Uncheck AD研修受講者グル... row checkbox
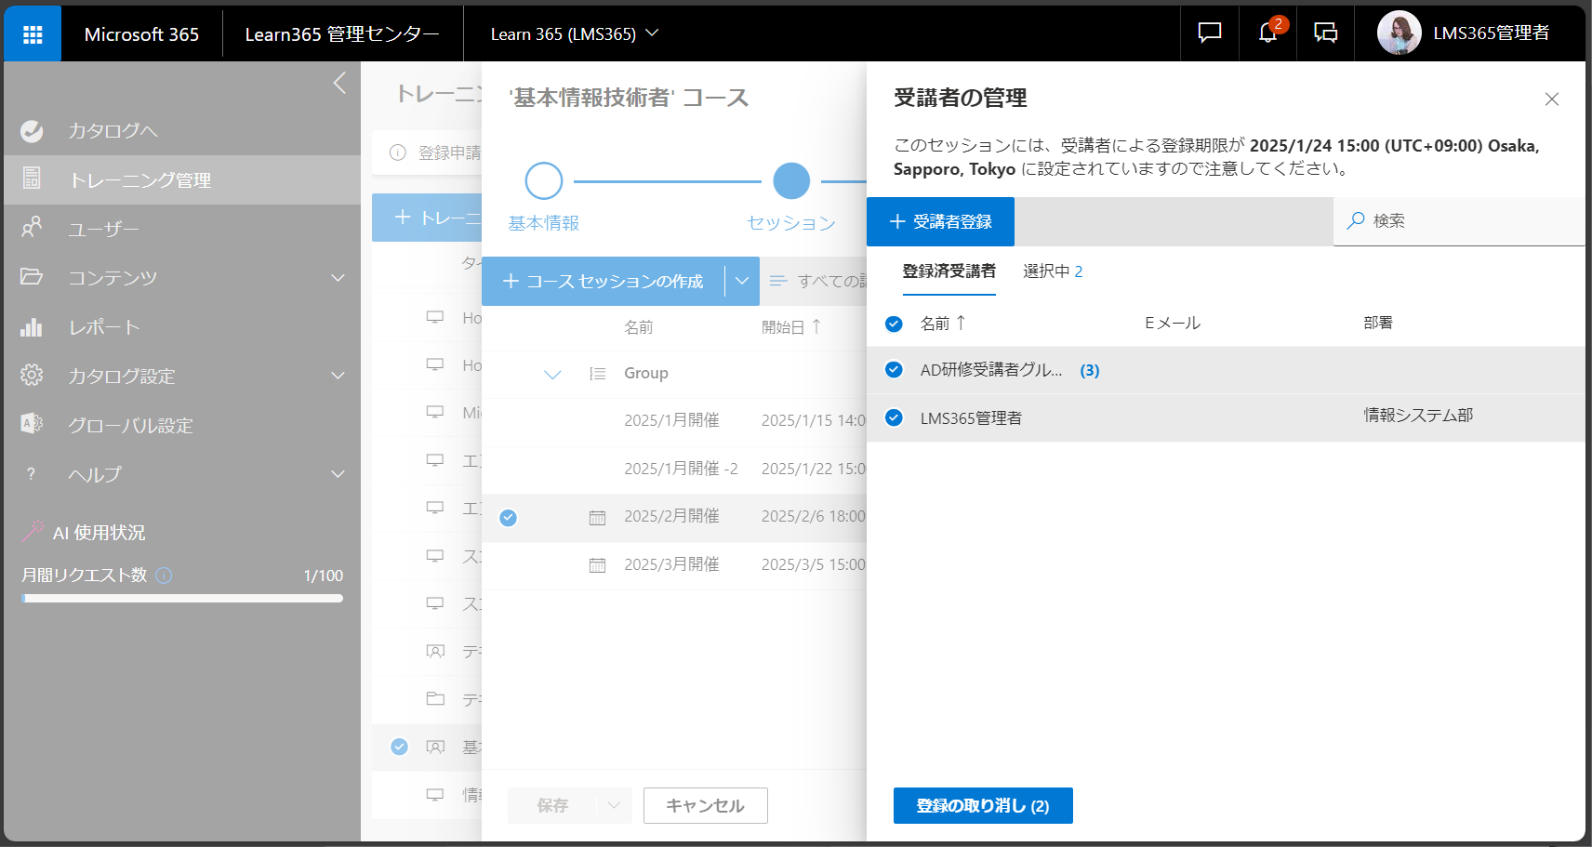Viewport: 1592px width, 847px height. click(x=894, y=370)
